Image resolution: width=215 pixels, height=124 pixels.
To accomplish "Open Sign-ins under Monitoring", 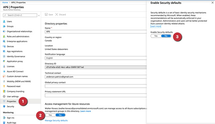I will 11,118.
